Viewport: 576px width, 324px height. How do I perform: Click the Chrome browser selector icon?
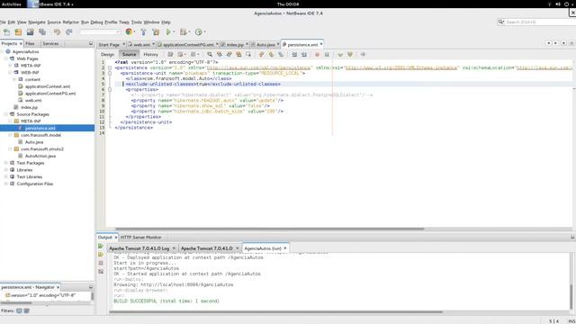[129, 32]
